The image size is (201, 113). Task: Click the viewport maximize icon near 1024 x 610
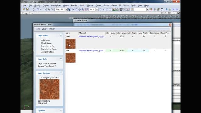[x=178, y=13]
